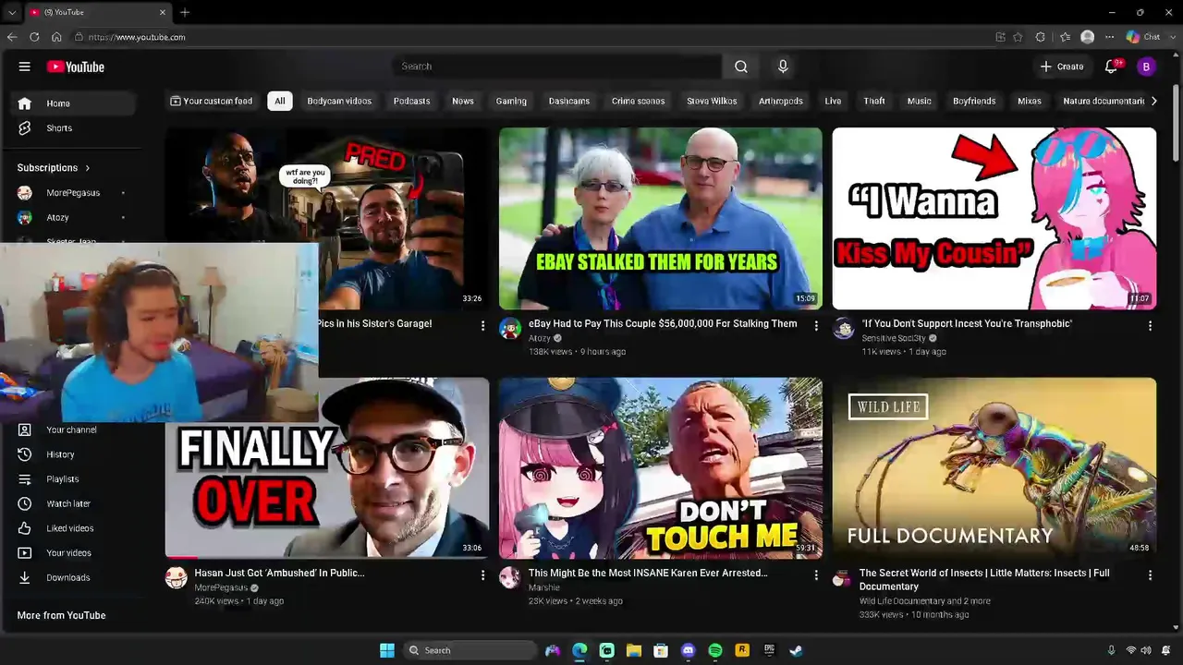Image resolution: width=1183 pixels, height=665 pixels.
Task: Open History in the sidebar
Action: point(71,454)
